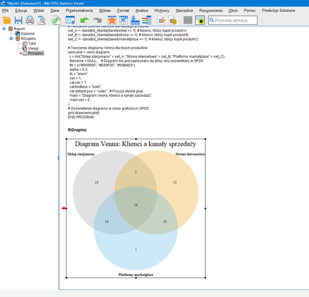Collapse the Raport tree node

point(4,29)
